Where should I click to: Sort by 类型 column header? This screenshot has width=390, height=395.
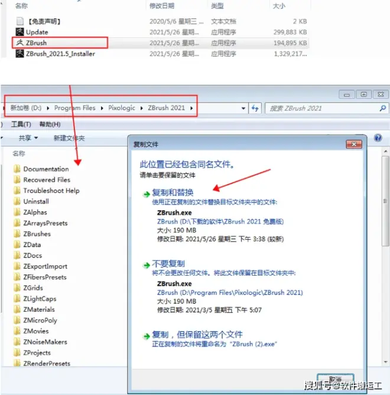pos(217,6)
